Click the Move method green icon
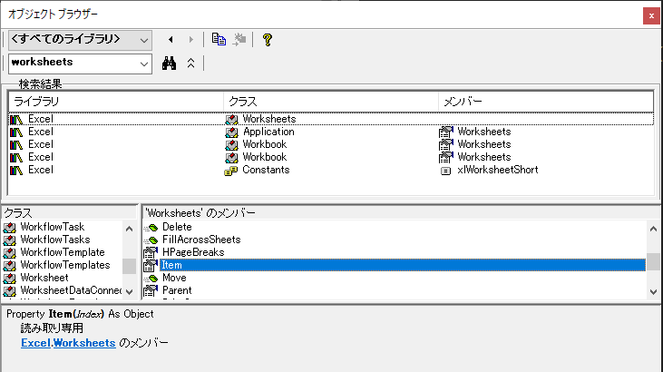Viewport: 663px width, 372px height. (x=151, y=279)
